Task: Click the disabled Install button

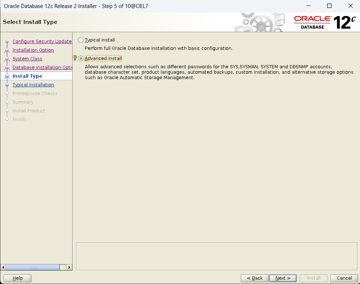Action: [x=314, y=278]
